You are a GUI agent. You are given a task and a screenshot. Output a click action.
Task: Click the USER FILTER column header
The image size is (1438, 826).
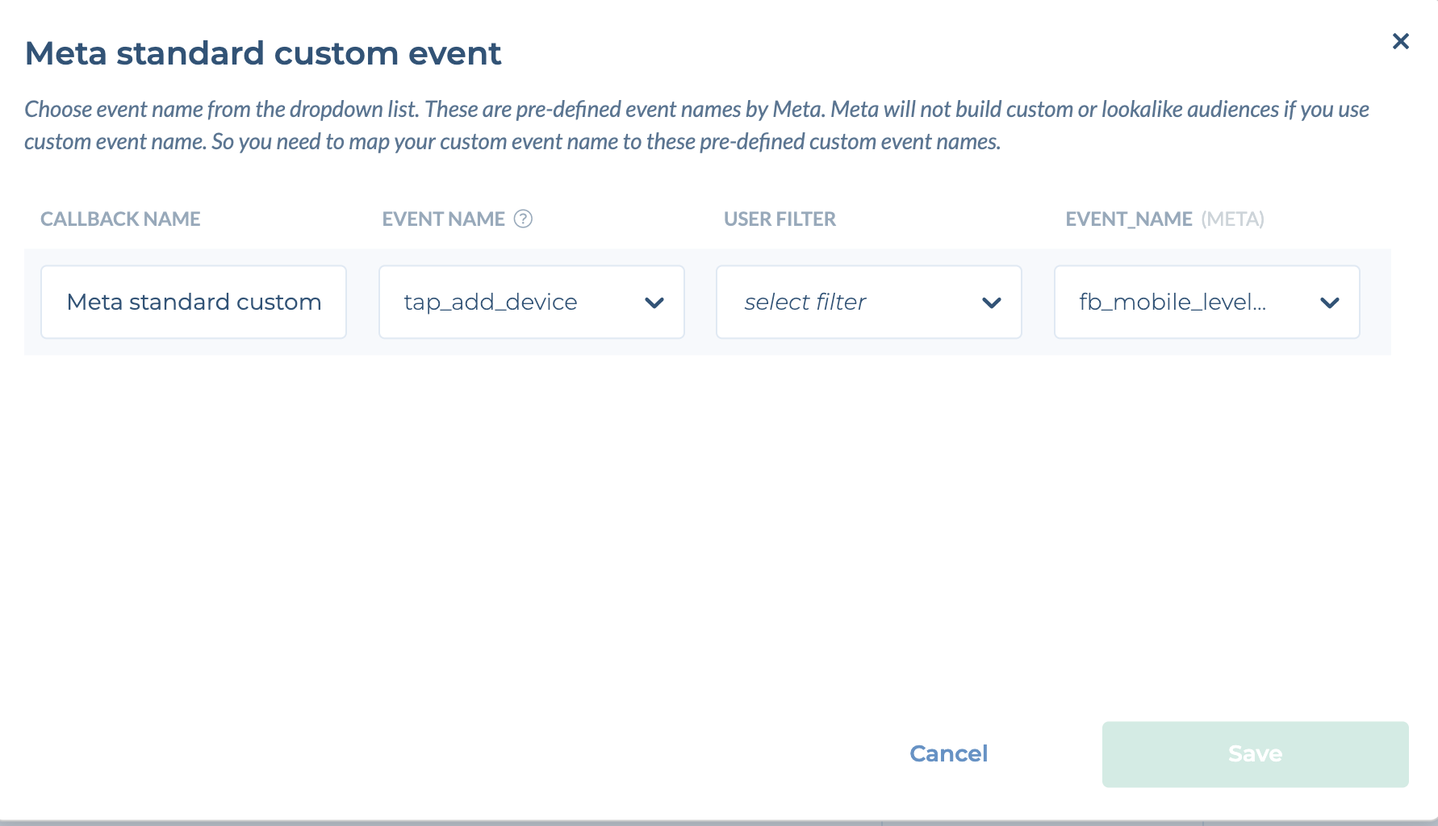[780, 219]
